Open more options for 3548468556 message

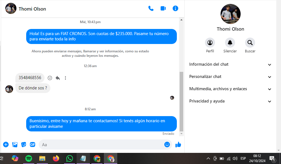pyautogui.click(x=65, y=78)
